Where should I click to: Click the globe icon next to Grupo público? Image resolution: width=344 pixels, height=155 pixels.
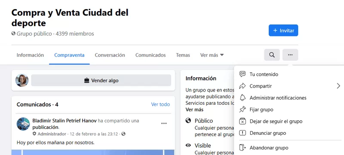13,33
